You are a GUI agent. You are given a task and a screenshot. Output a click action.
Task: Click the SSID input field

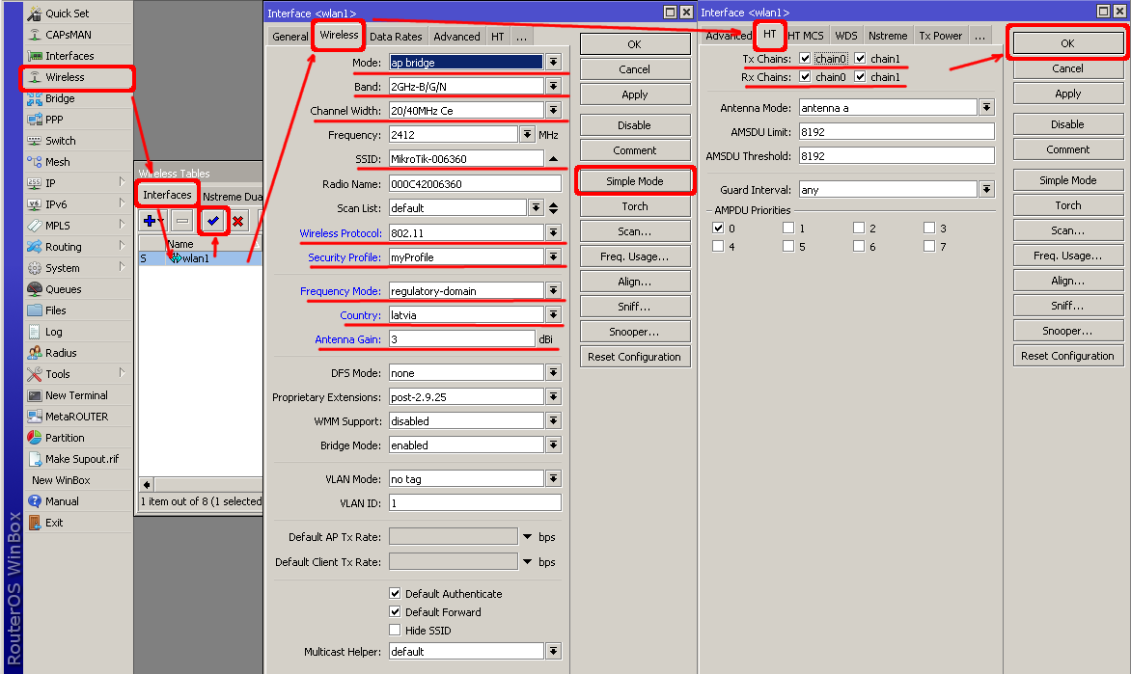point(465,159)
